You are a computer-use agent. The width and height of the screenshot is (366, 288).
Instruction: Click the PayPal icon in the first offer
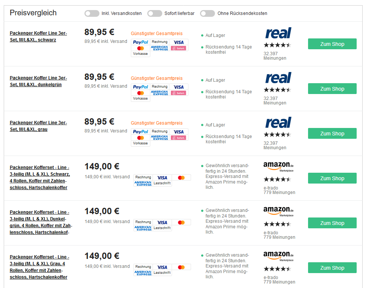tap(141, 42)
